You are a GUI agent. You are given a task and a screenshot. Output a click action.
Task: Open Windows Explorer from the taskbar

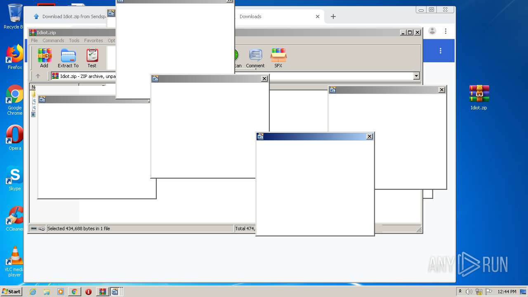47,292
